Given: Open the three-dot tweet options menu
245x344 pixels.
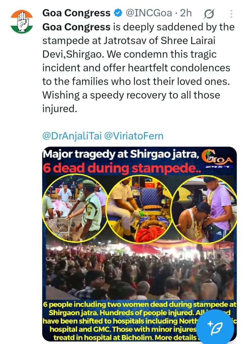Looking at the screenshot, I should pos(231,14).
